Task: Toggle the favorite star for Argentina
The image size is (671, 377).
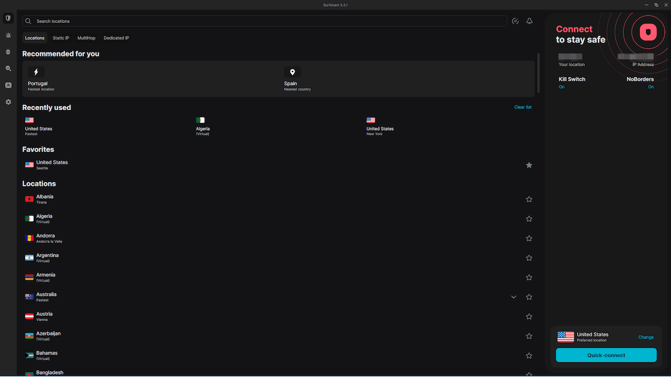Action: pyautogui.click(x=529, y=257)
